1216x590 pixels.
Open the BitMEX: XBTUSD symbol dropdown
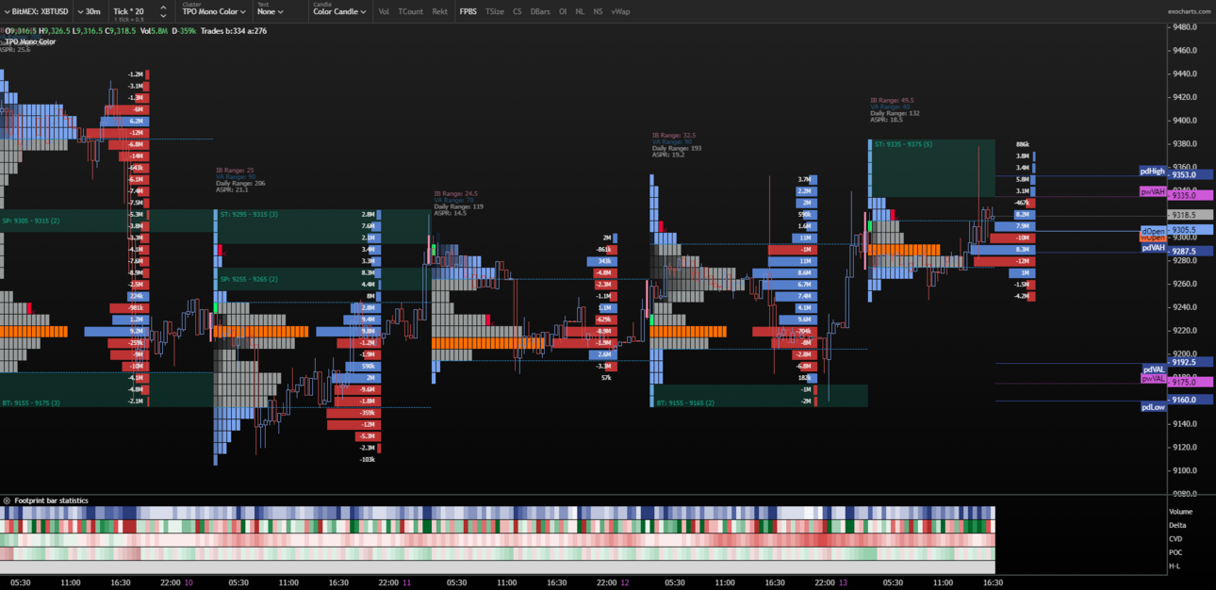pos(39,11)
